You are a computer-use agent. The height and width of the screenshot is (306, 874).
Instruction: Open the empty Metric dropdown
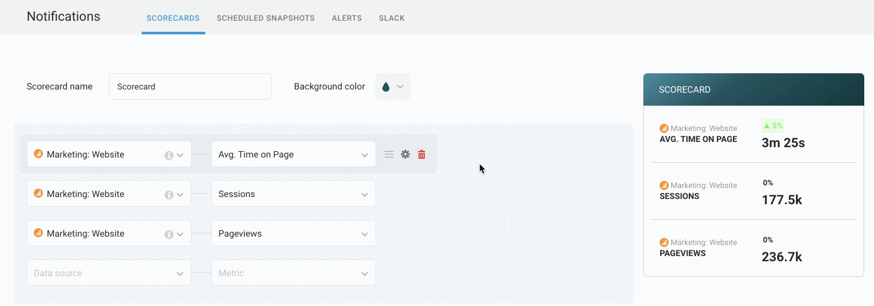click(x=293, y=274)
